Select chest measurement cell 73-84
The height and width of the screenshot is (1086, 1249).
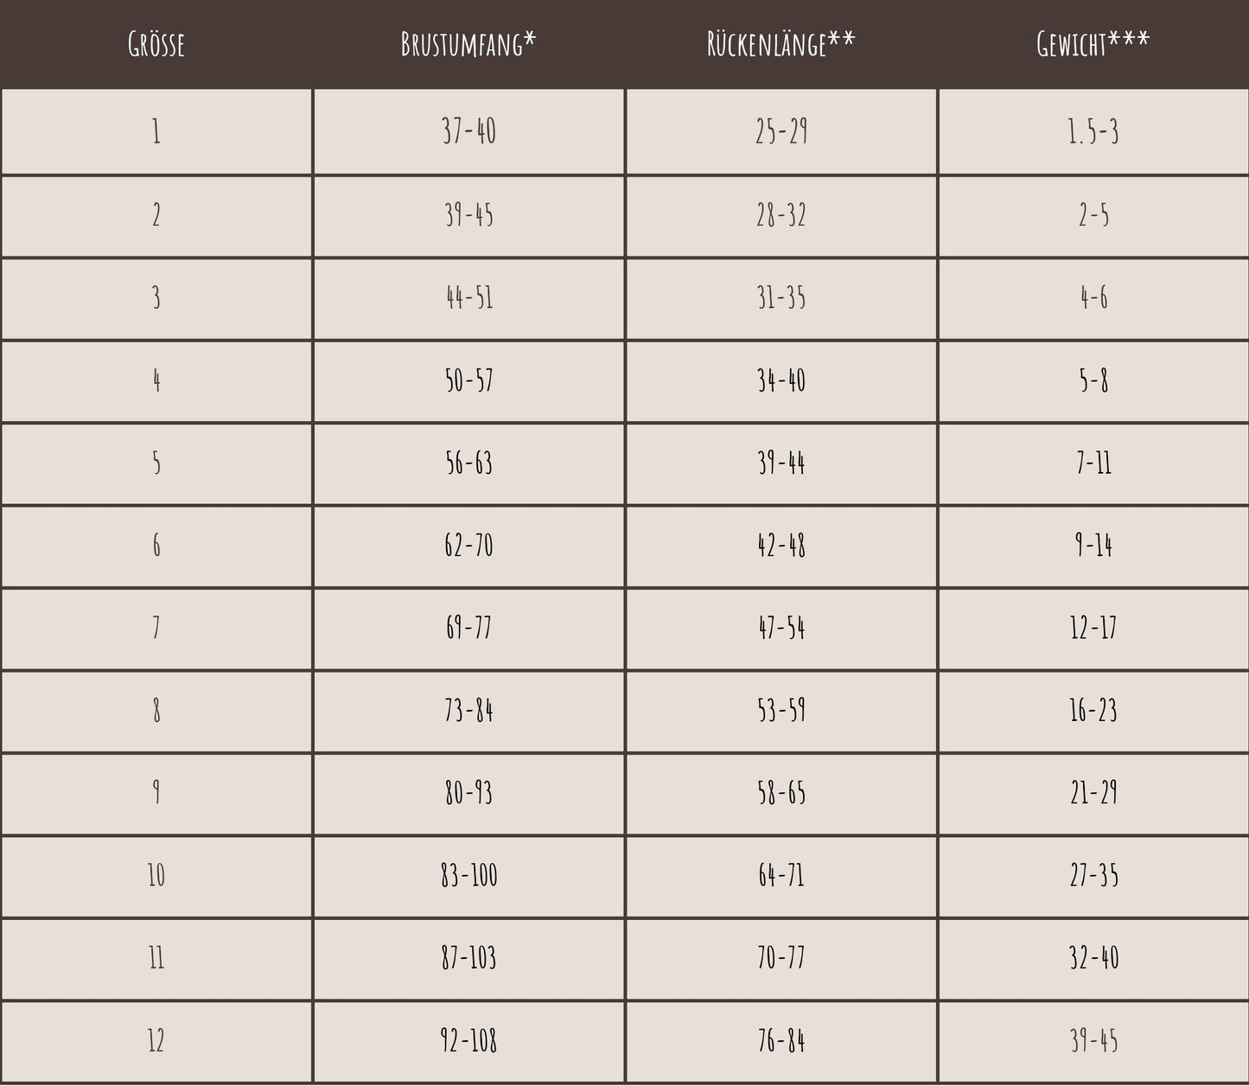point(468,711)
